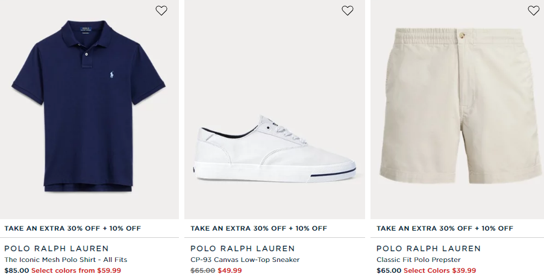The image size is (544, 277).
Task: Select Polo Ralph Lauren brand name above polo shirt title
Action: pos(57,249)
